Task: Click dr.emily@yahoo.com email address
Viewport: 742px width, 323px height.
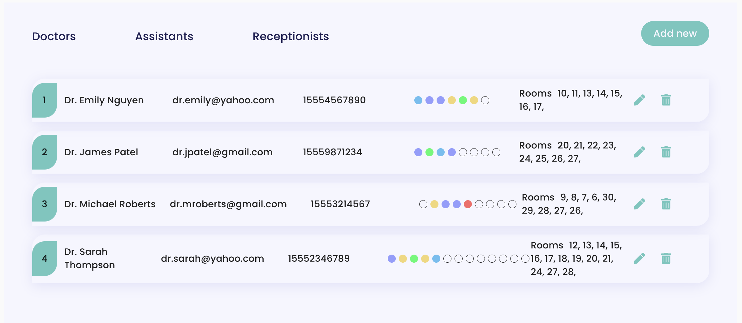Action: 223,100
